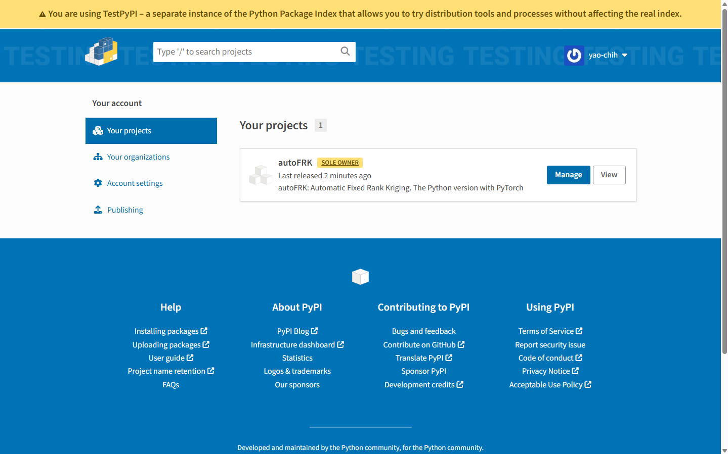Viewport: 728px width, 454px height.
Task: Click scrollbar down arrow at bottom
Action: click(x=724, y=450)
